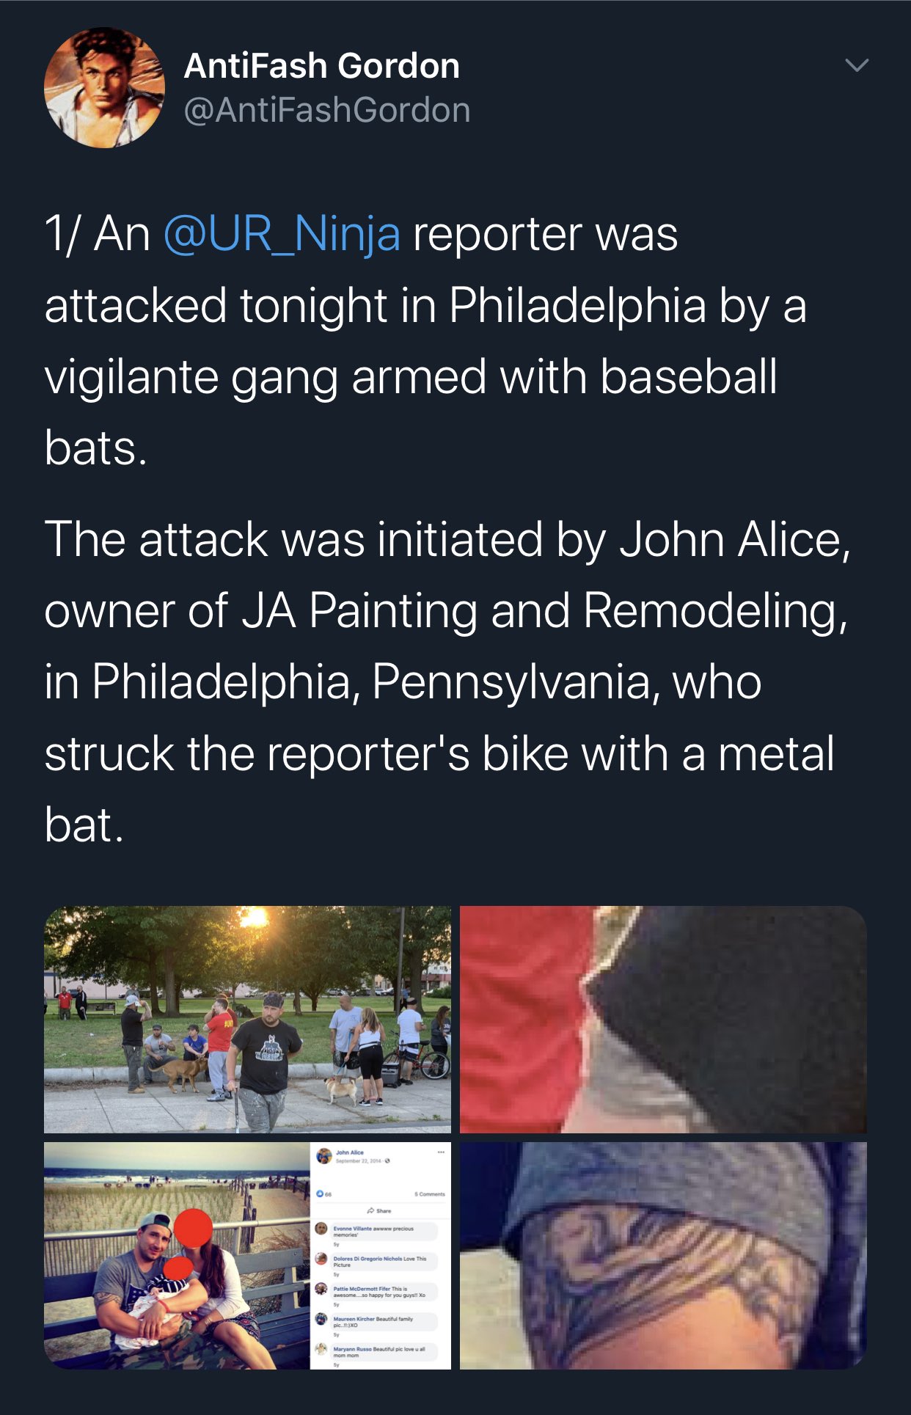Click John Alice's small Facebook avatar
The height and width of the screenshot is (1415, 911).
(323, 1156)
